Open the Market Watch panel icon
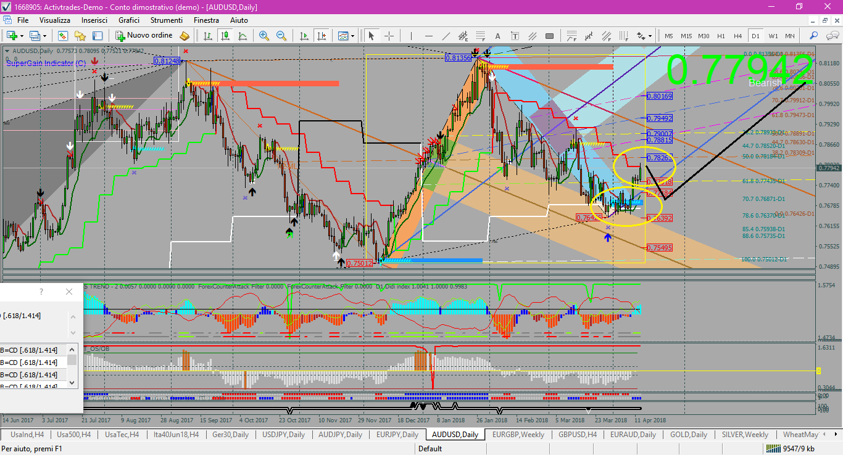This screenshot has height=455, width=843. coord(62,36)
